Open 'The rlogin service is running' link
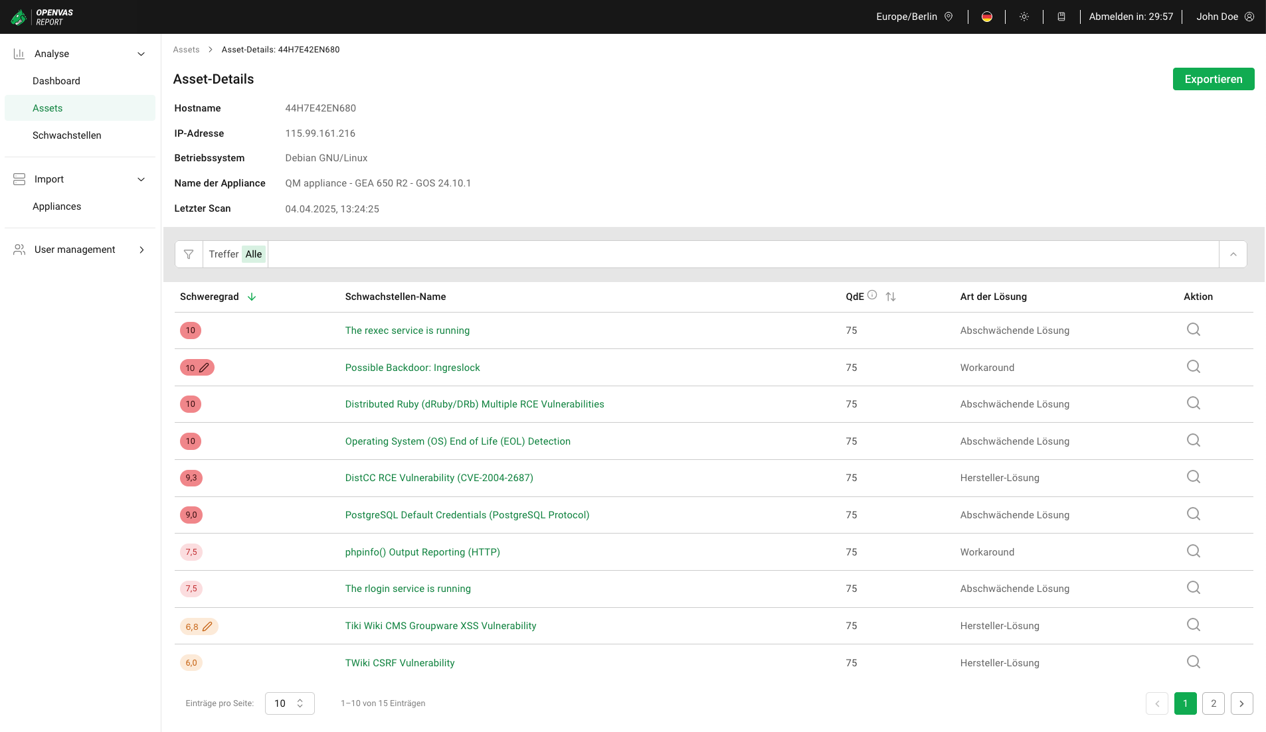Screen dimensions: 1266x732 [x=408, y=589]
